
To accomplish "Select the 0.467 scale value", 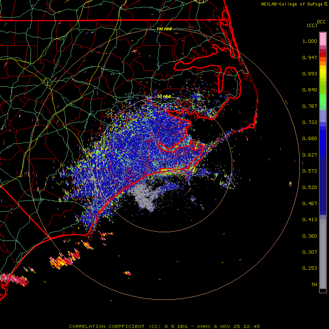I will (310, 204).
